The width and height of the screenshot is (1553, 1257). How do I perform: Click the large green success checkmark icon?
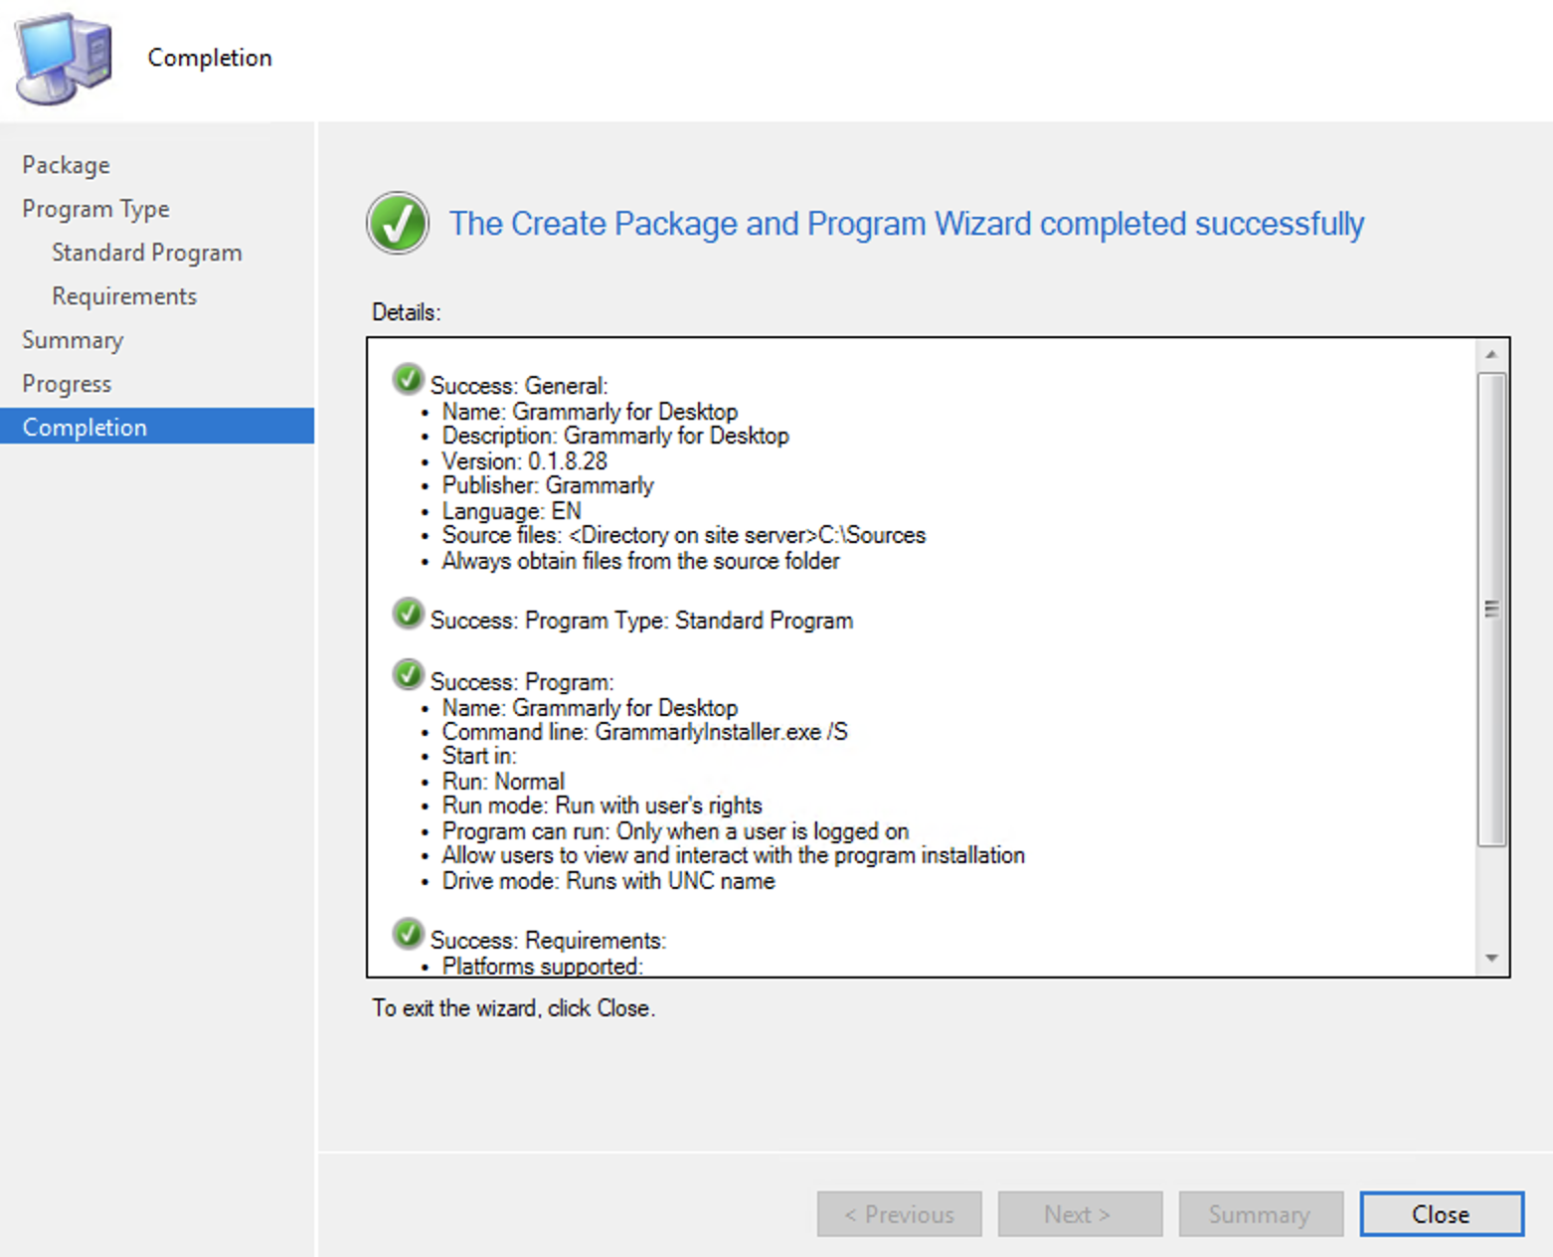click(x=398, y=223)
